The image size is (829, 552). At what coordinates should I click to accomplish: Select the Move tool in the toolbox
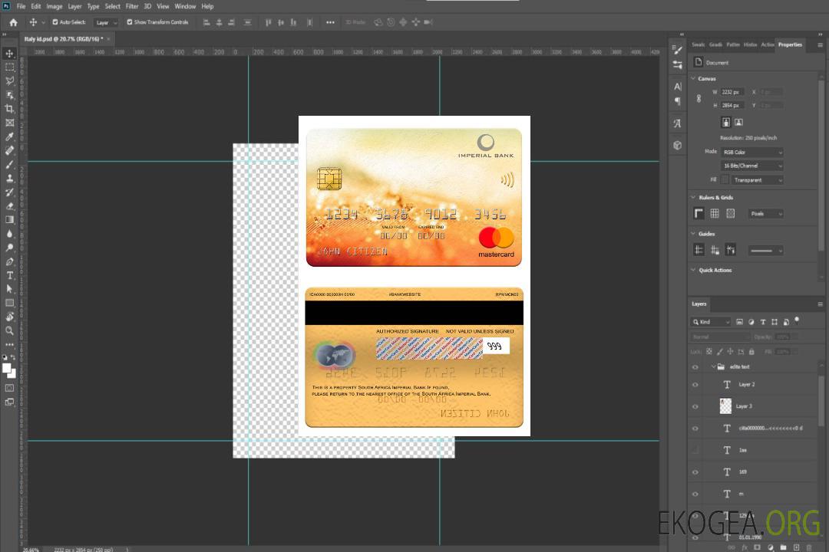pos(9,54)
